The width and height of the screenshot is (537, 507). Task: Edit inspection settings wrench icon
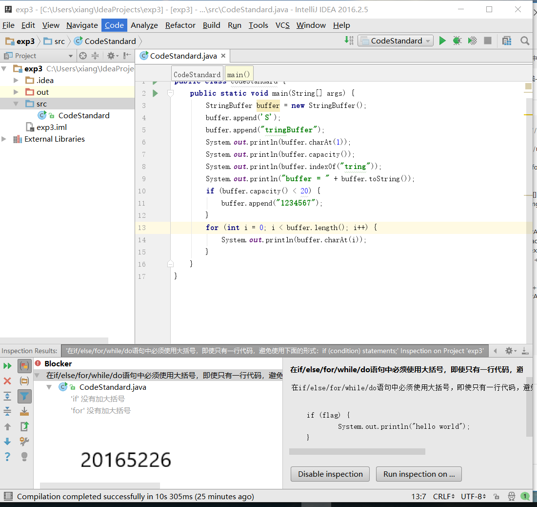pos(24,442)
